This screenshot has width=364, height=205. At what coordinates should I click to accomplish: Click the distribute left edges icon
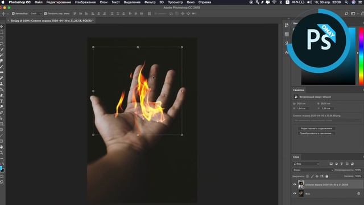pyautogui.click(x=130, y=14)
